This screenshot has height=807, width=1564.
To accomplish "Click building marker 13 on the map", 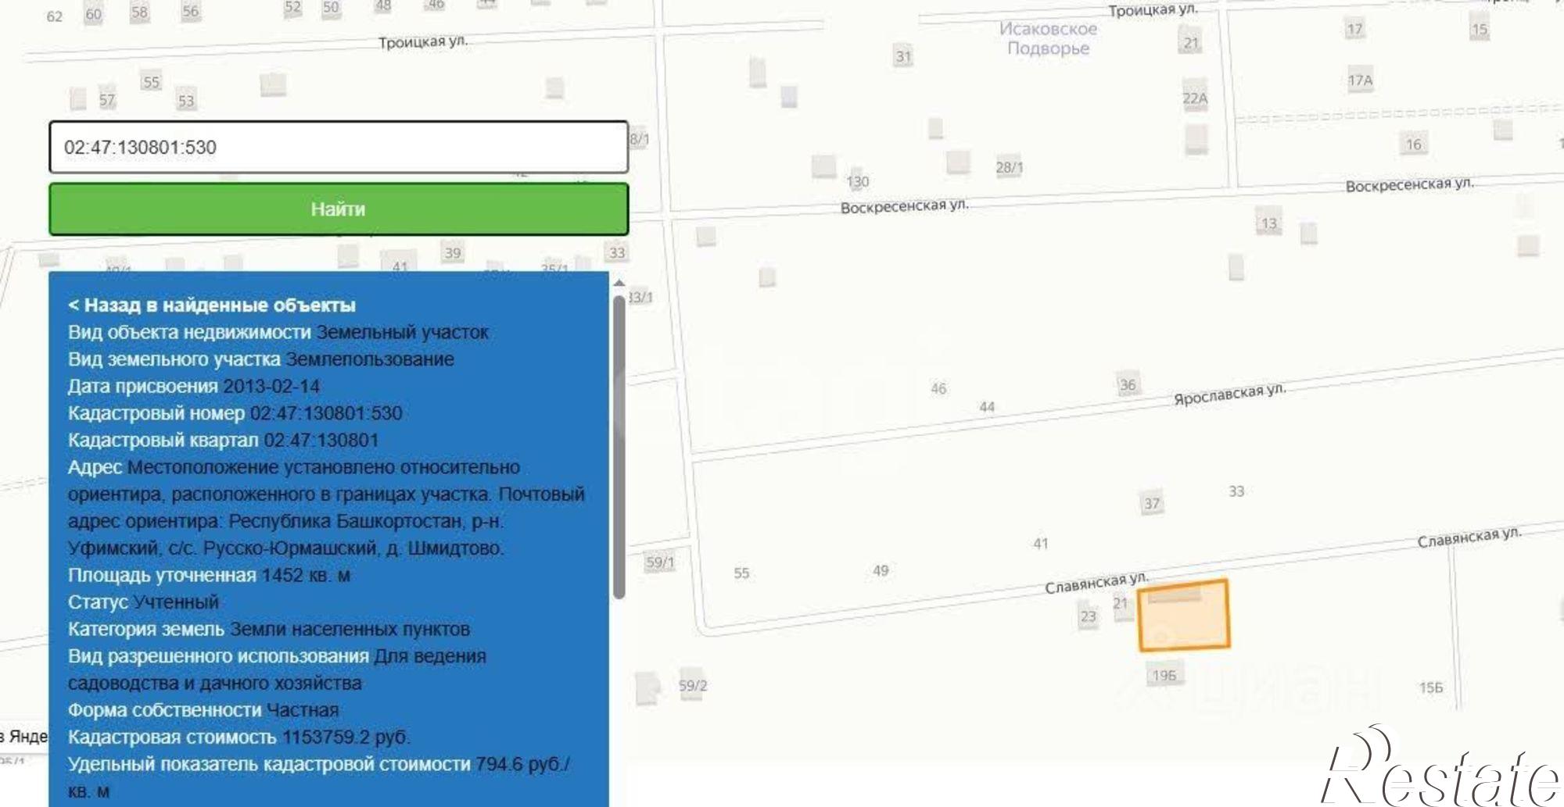I will click(x=1268, y=223).
